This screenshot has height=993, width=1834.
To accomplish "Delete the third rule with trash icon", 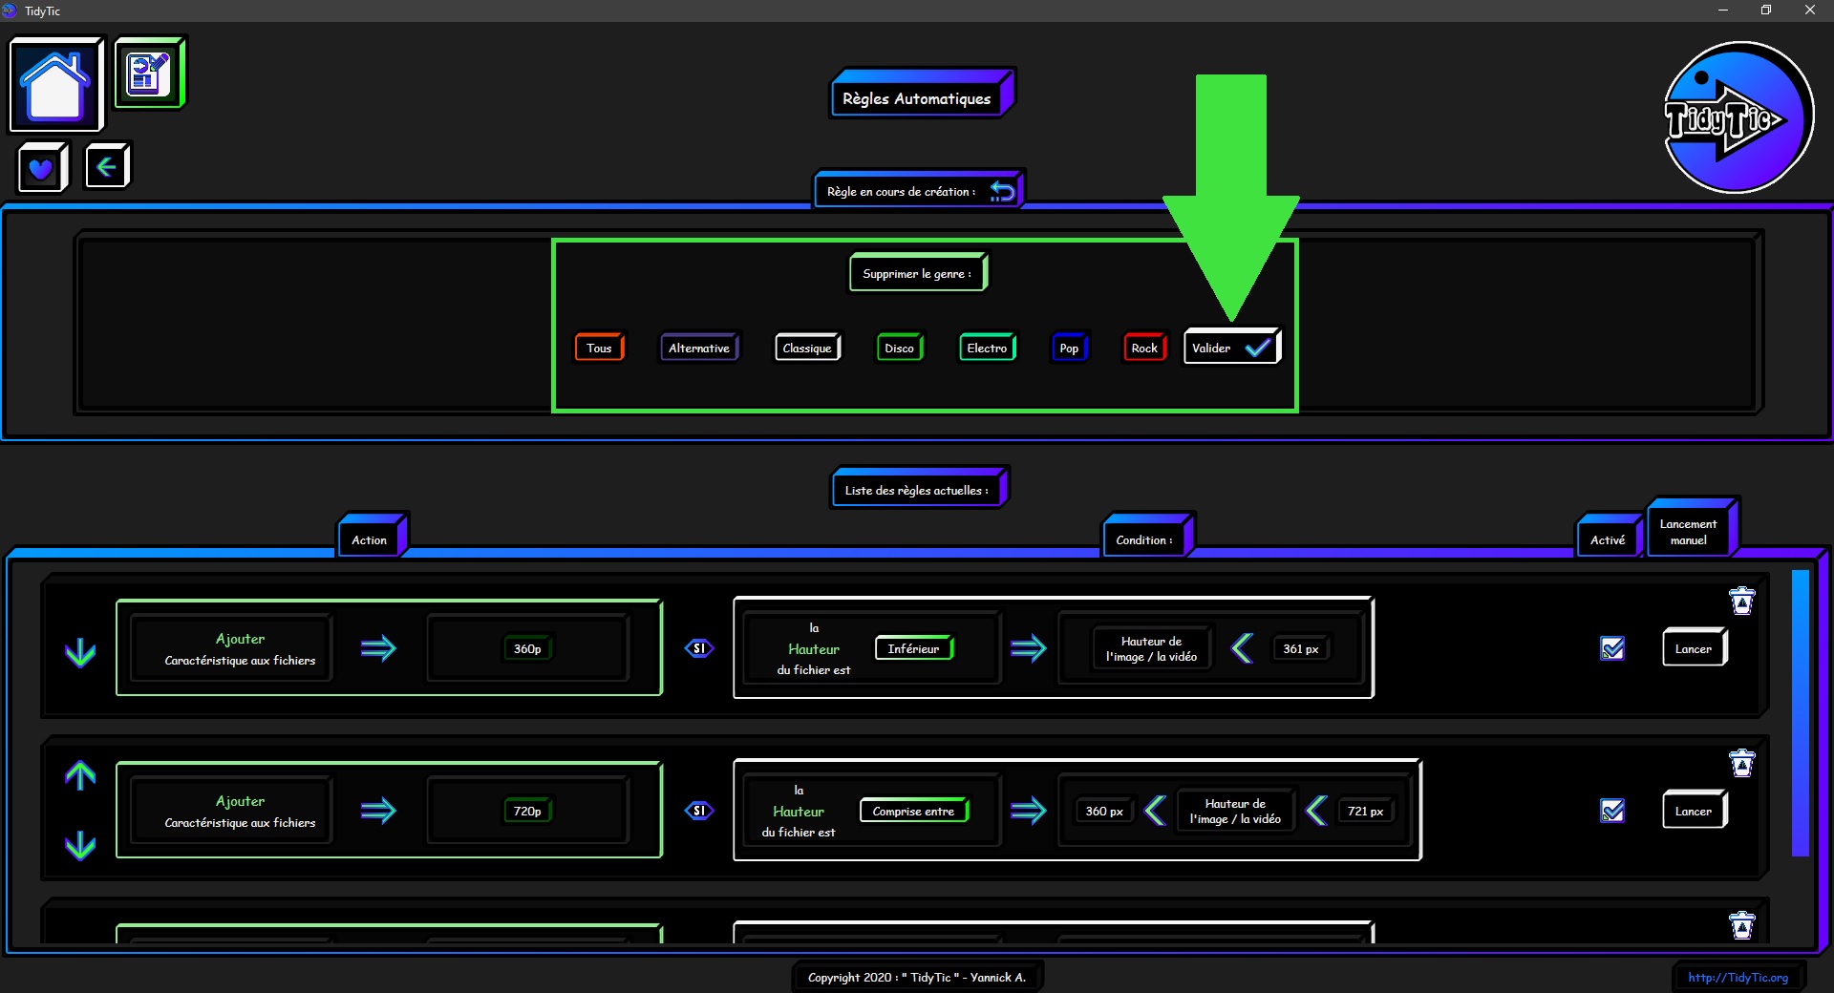I will 1742,924.
